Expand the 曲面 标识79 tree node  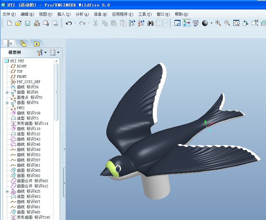tap(7, 103)
